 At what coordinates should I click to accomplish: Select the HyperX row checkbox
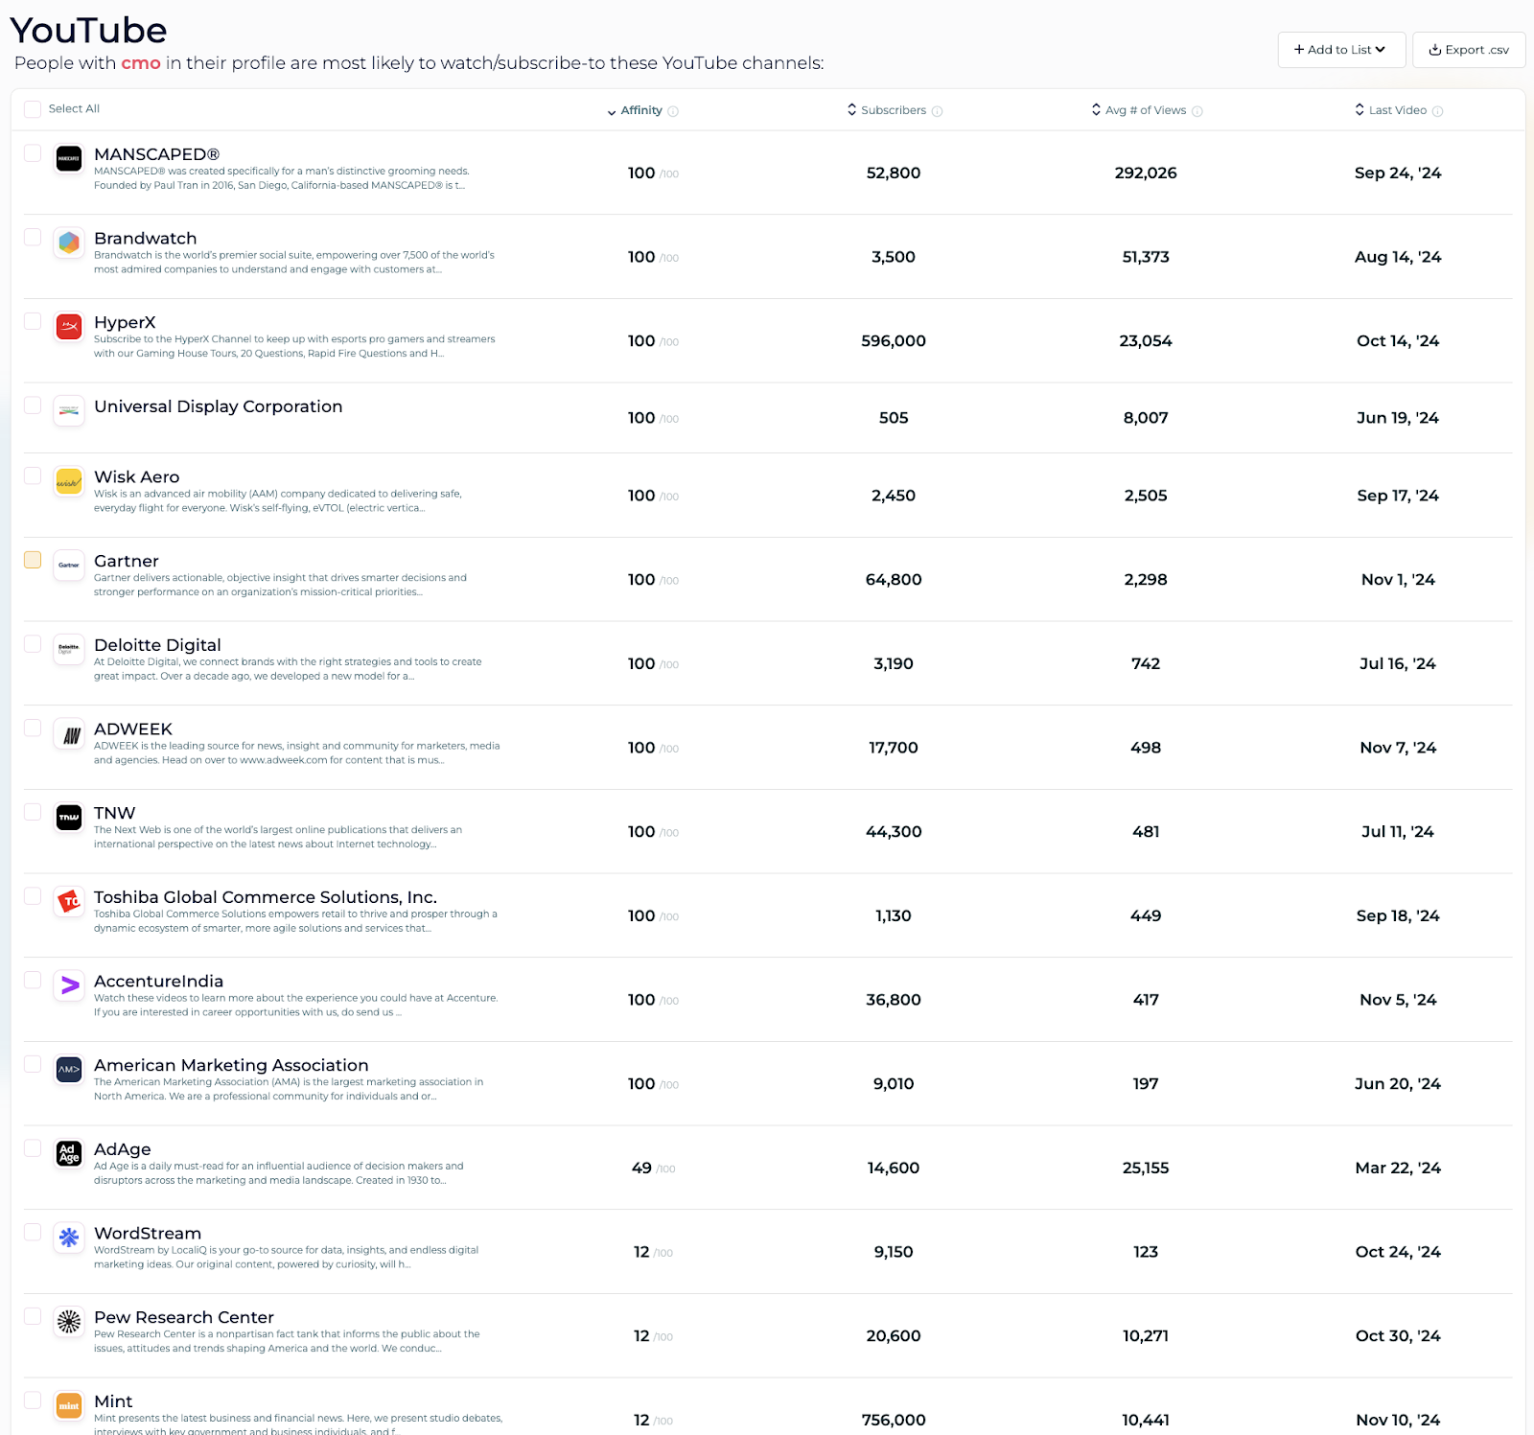(33, 321)
